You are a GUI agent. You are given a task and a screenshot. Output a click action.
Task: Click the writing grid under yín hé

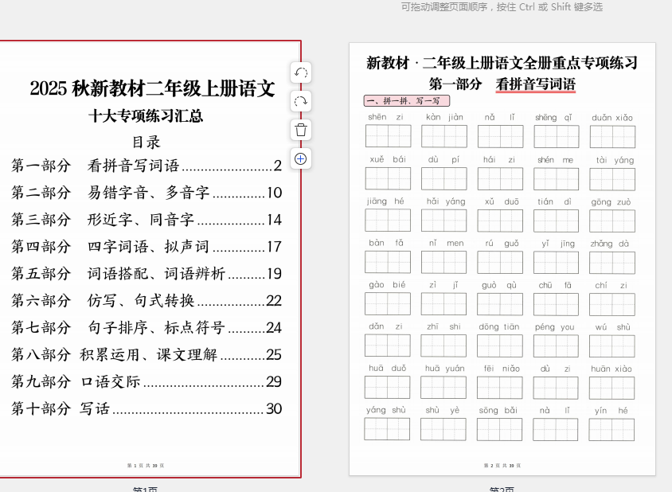pyautogui.click(x=611, y=429)
